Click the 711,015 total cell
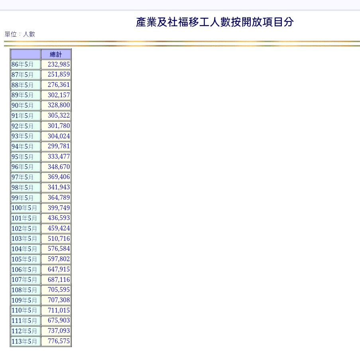The image size is (360, 356). [x=58, y=310]
